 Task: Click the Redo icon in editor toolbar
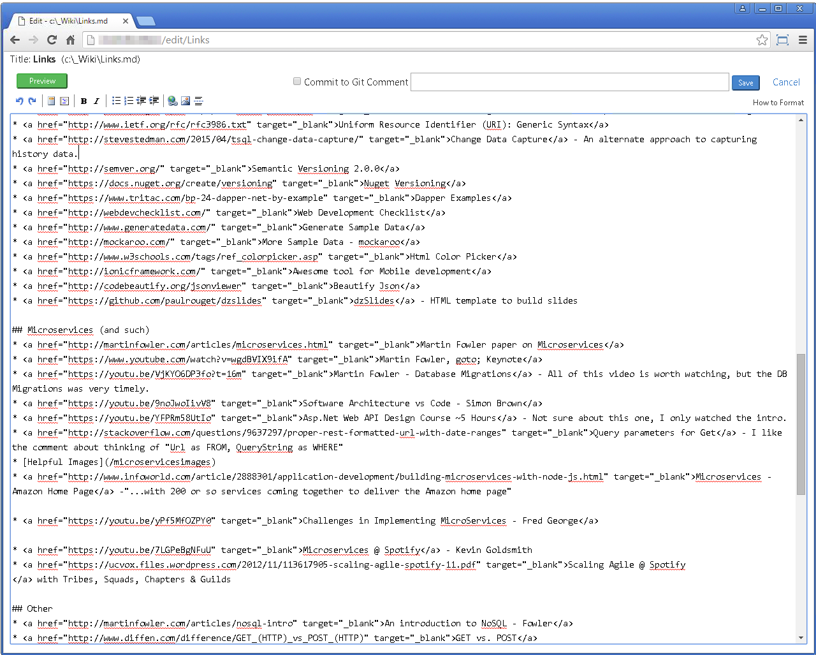coord(32,101)
